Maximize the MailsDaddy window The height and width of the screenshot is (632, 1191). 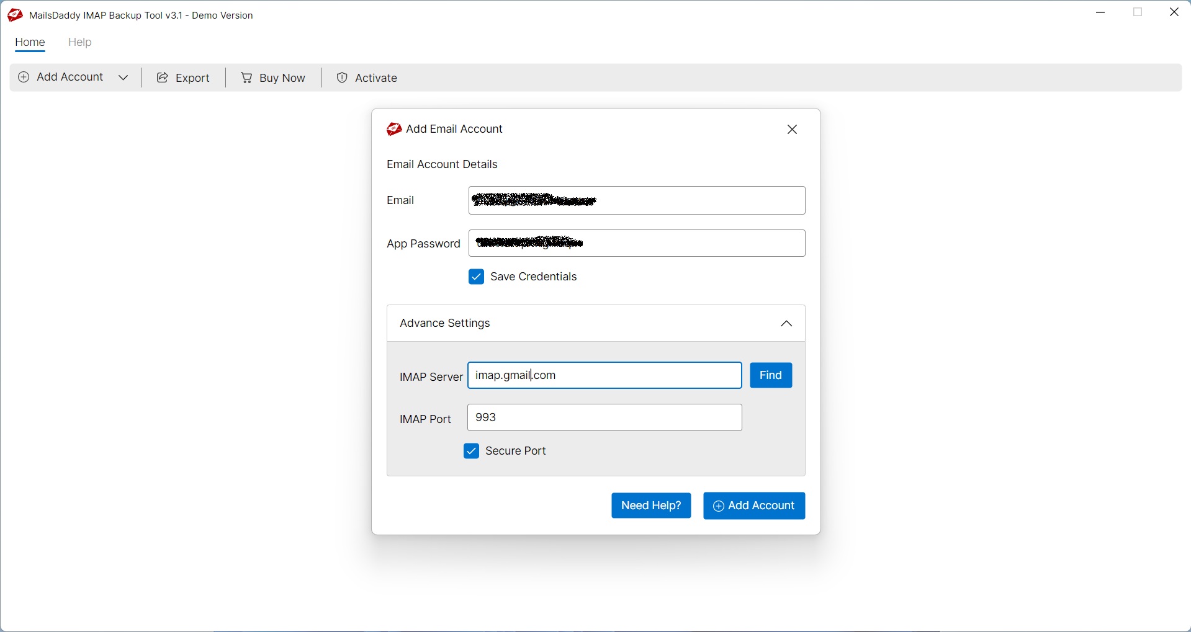point(1138,12)
